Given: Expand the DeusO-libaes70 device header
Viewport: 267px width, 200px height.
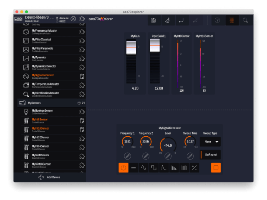Looking at the screenshot, I should 19,19.
